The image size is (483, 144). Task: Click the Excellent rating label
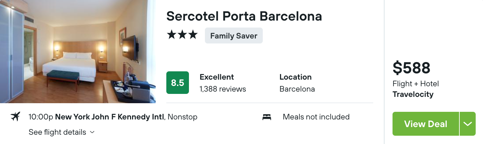tap(217, 77)
